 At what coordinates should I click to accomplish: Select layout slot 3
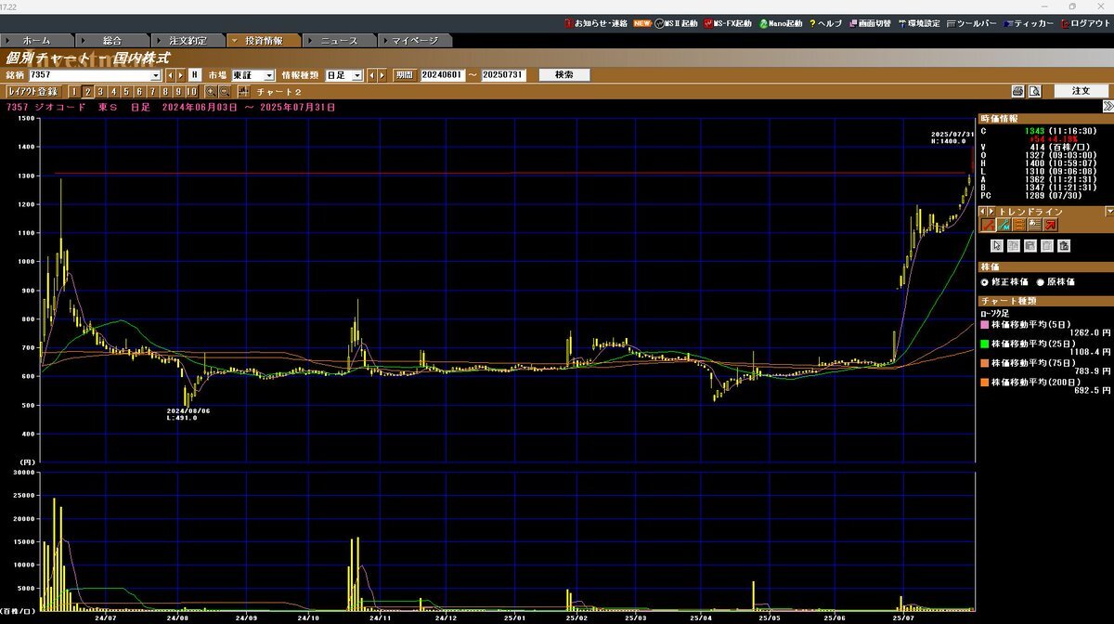click(99, 91)
